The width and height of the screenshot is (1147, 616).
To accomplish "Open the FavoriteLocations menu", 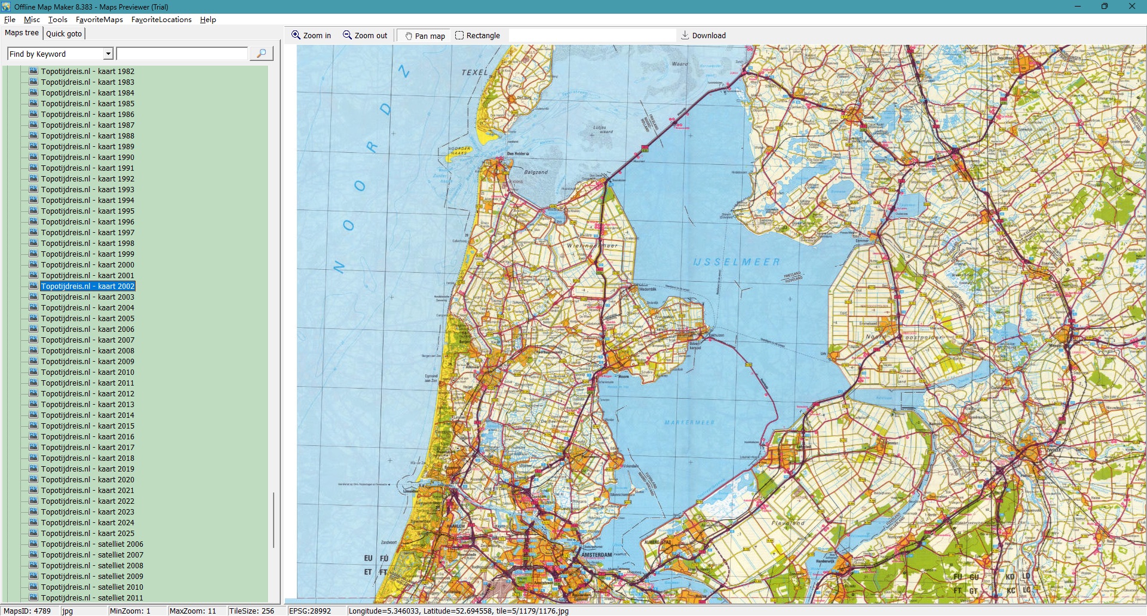I will coord(161,20).
